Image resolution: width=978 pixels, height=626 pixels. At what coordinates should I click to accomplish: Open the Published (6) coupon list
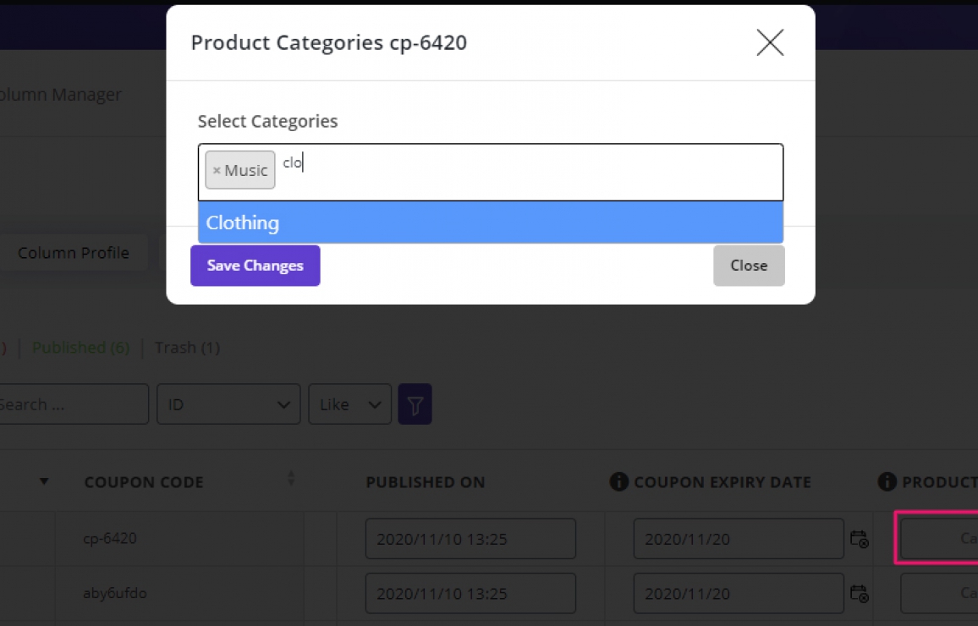(80, 348)
